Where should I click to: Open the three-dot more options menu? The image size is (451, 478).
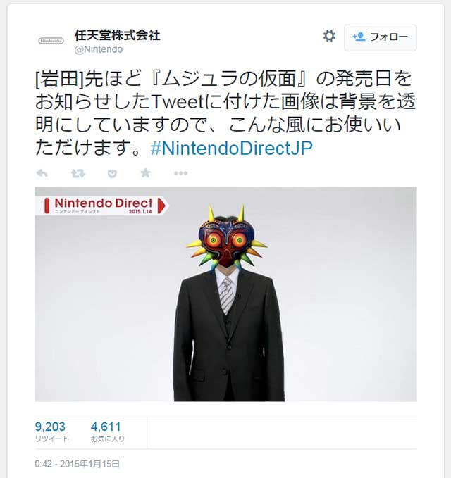(x=180, y=173)
